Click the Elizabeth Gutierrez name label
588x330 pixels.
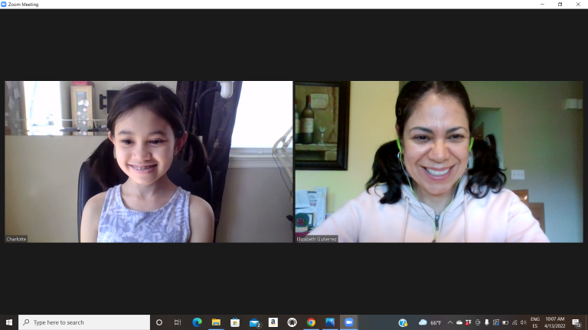click(316, 239)
